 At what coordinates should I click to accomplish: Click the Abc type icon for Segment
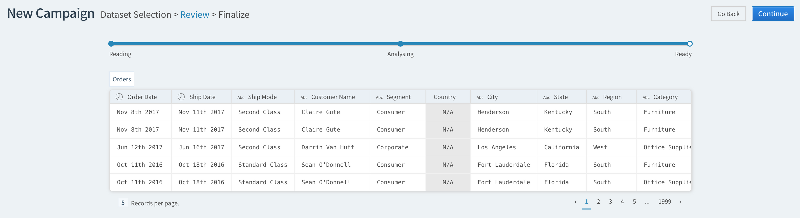click(379, 98)
